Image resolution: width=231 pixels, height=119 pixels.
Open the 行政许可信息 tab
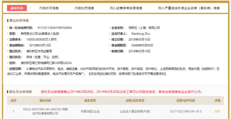49,8
